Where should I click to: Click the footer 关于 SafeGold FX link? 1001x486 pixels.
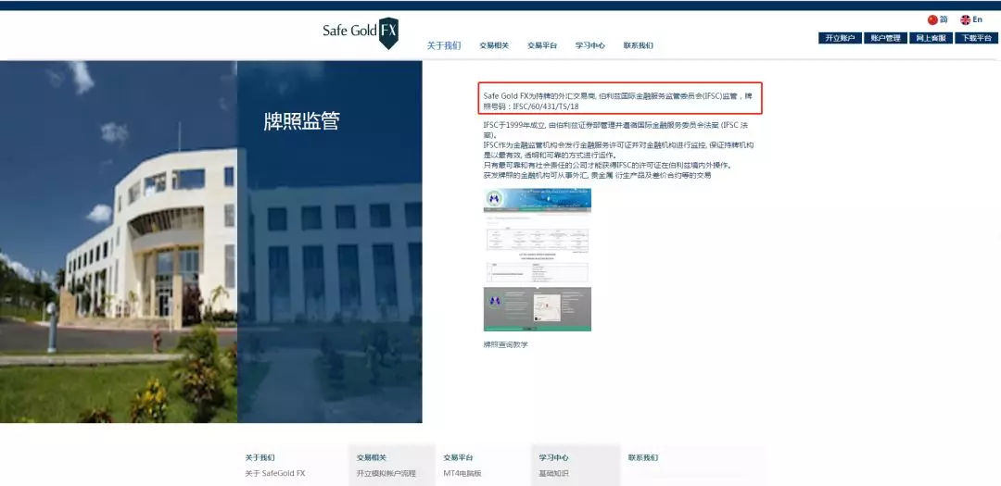point(275,473)
